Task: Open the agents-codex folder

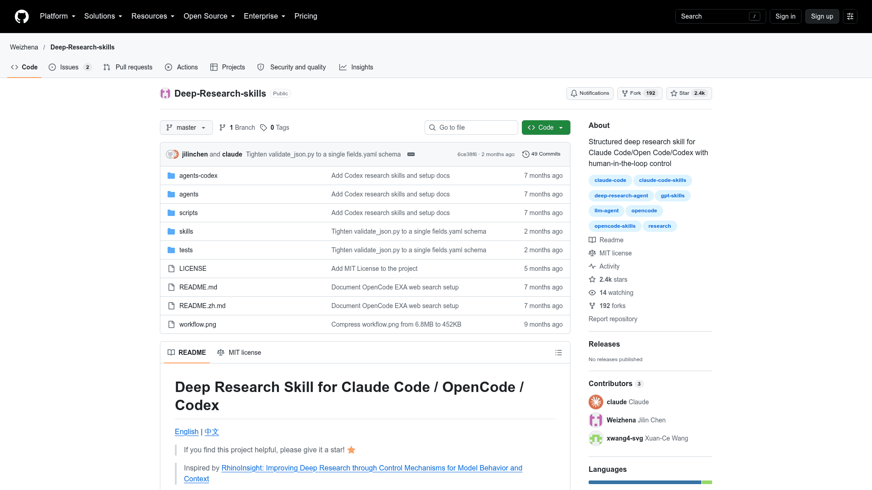Action: (x=198, y=176)
